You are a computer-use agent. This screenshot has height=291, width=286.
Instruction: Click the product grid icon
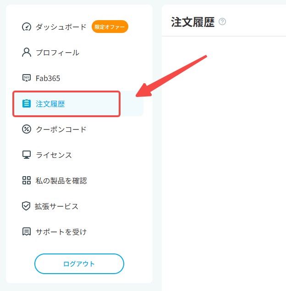27,181
